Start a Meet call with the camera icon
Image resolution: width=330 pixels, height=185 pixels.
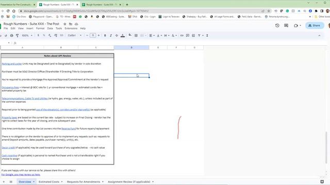pyautogui.click(x=296, y=25)
